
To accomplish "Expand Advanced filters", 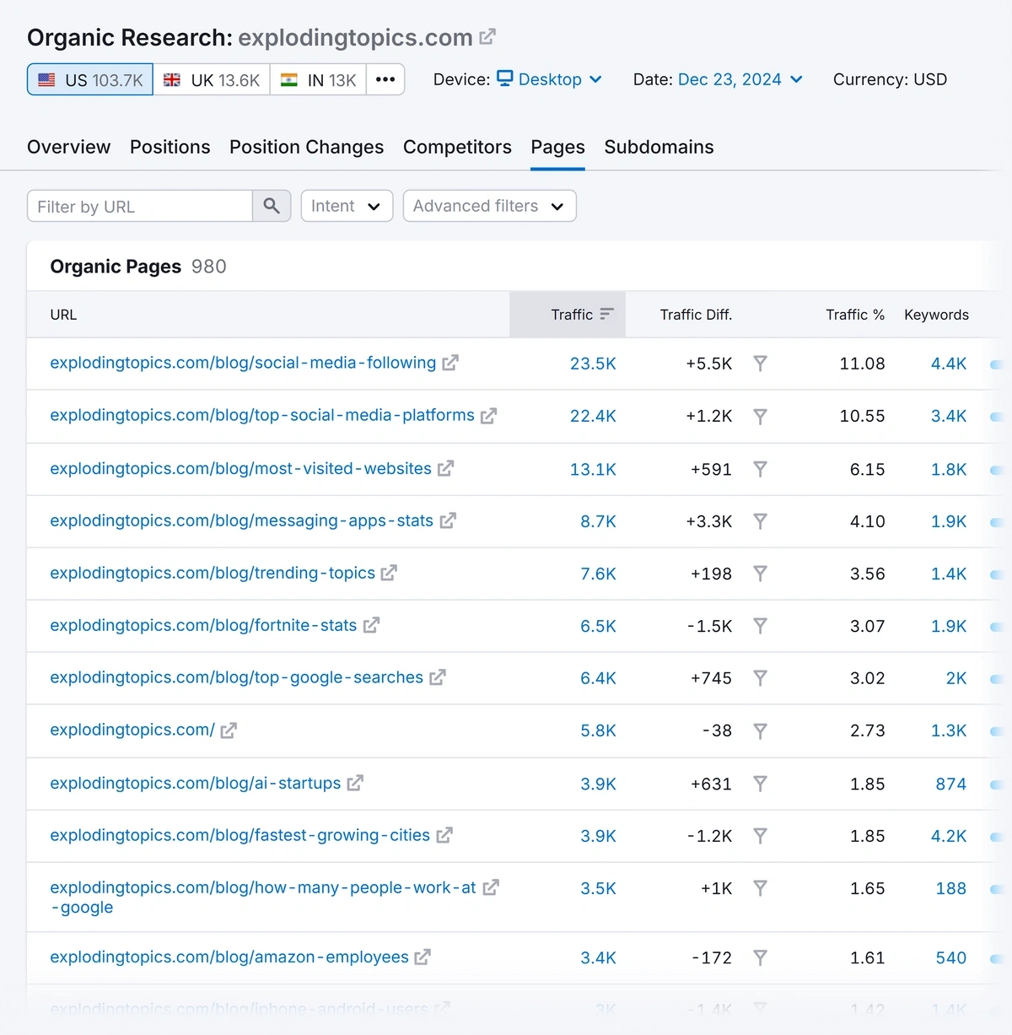I will point(488,205).
